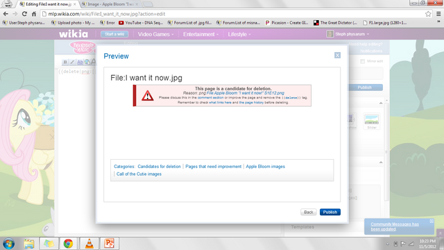Collapse the lower right sidebar section
The width and height of the screenshot is (444, 250).
coord(381,162)
